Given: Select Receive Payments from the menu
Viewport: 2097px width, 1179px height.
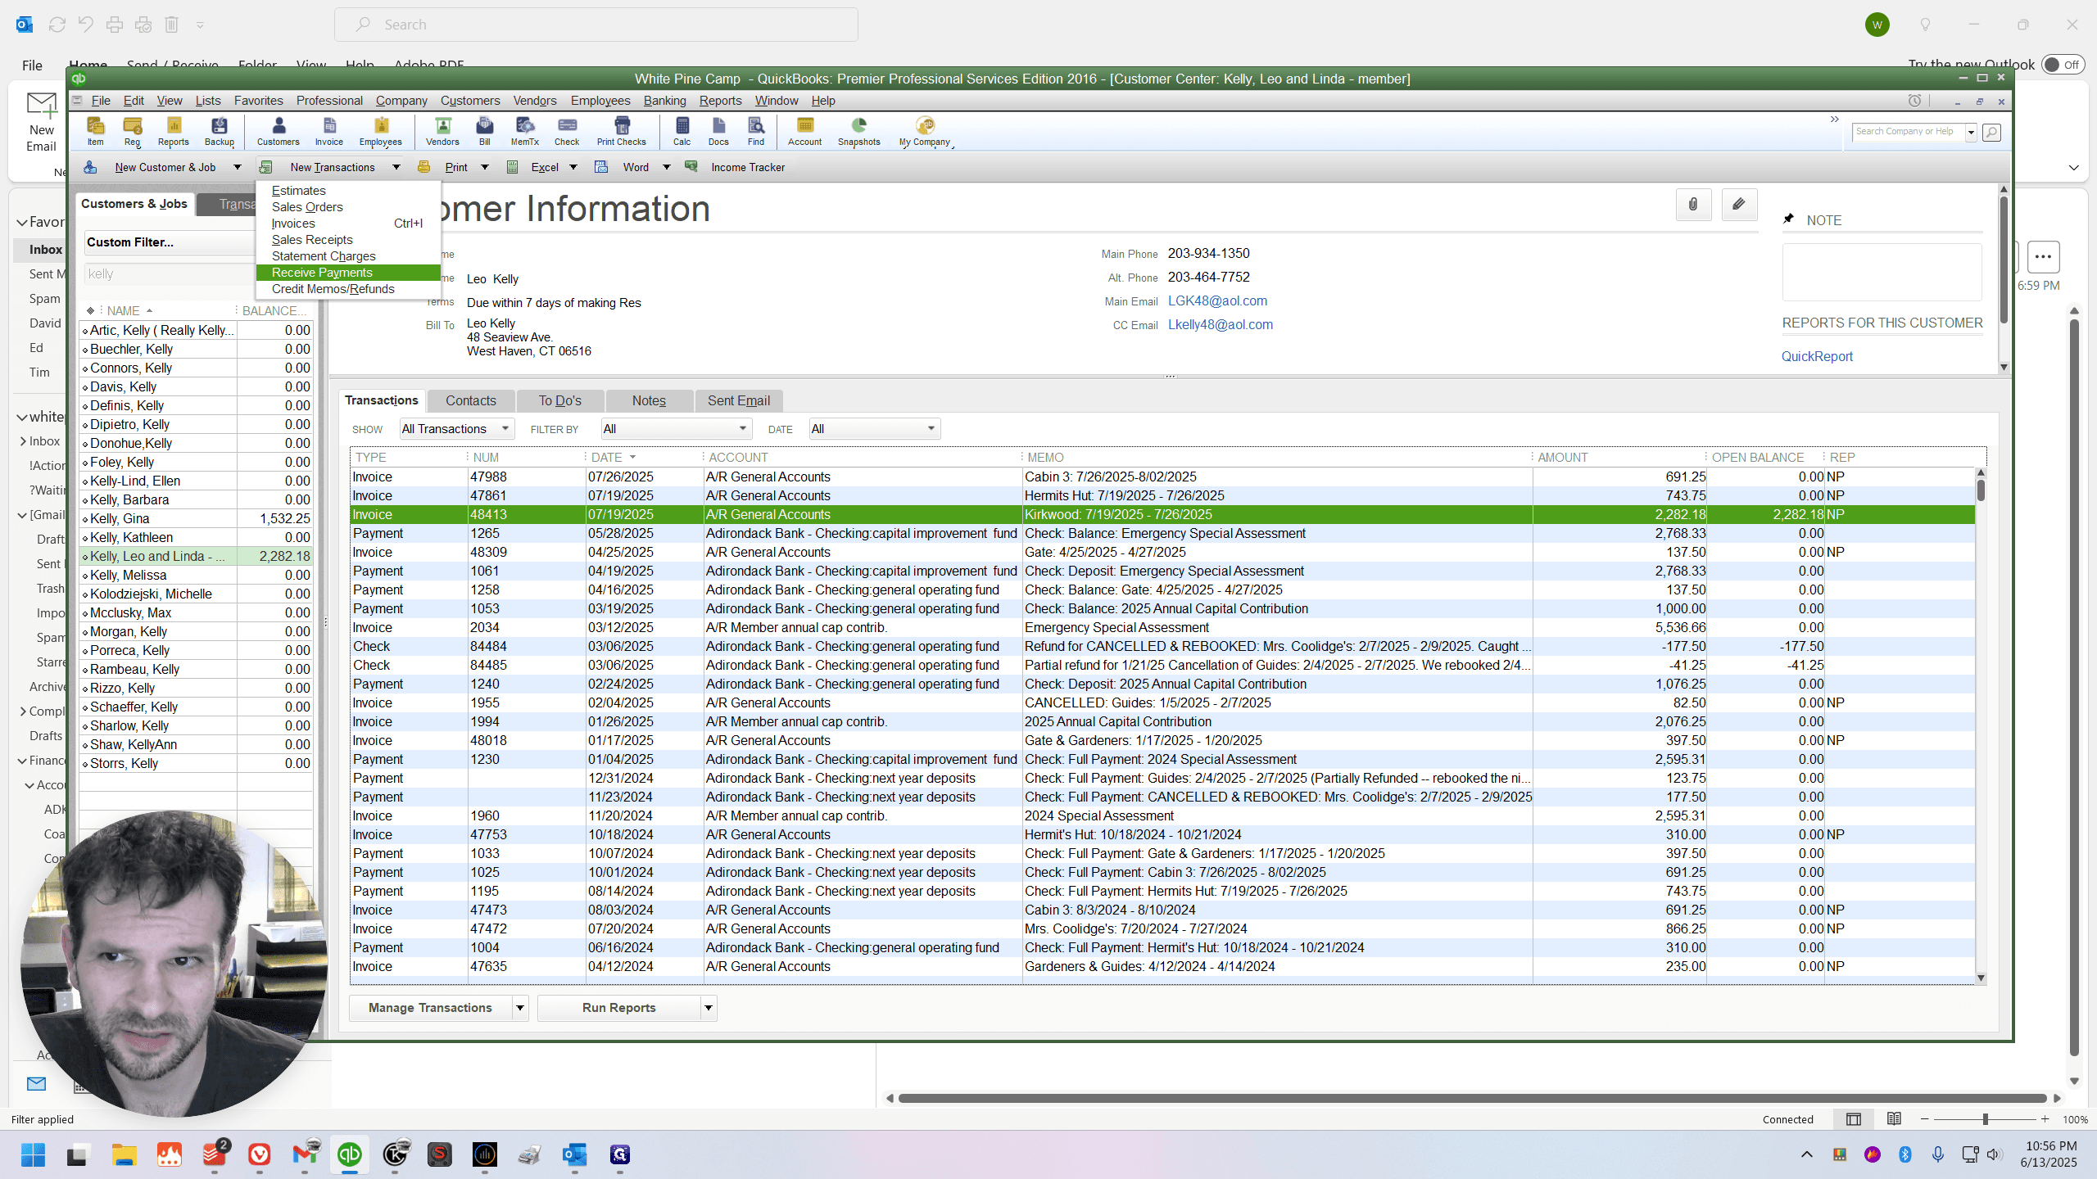Looking at the screenshot, I should point(348,273).
